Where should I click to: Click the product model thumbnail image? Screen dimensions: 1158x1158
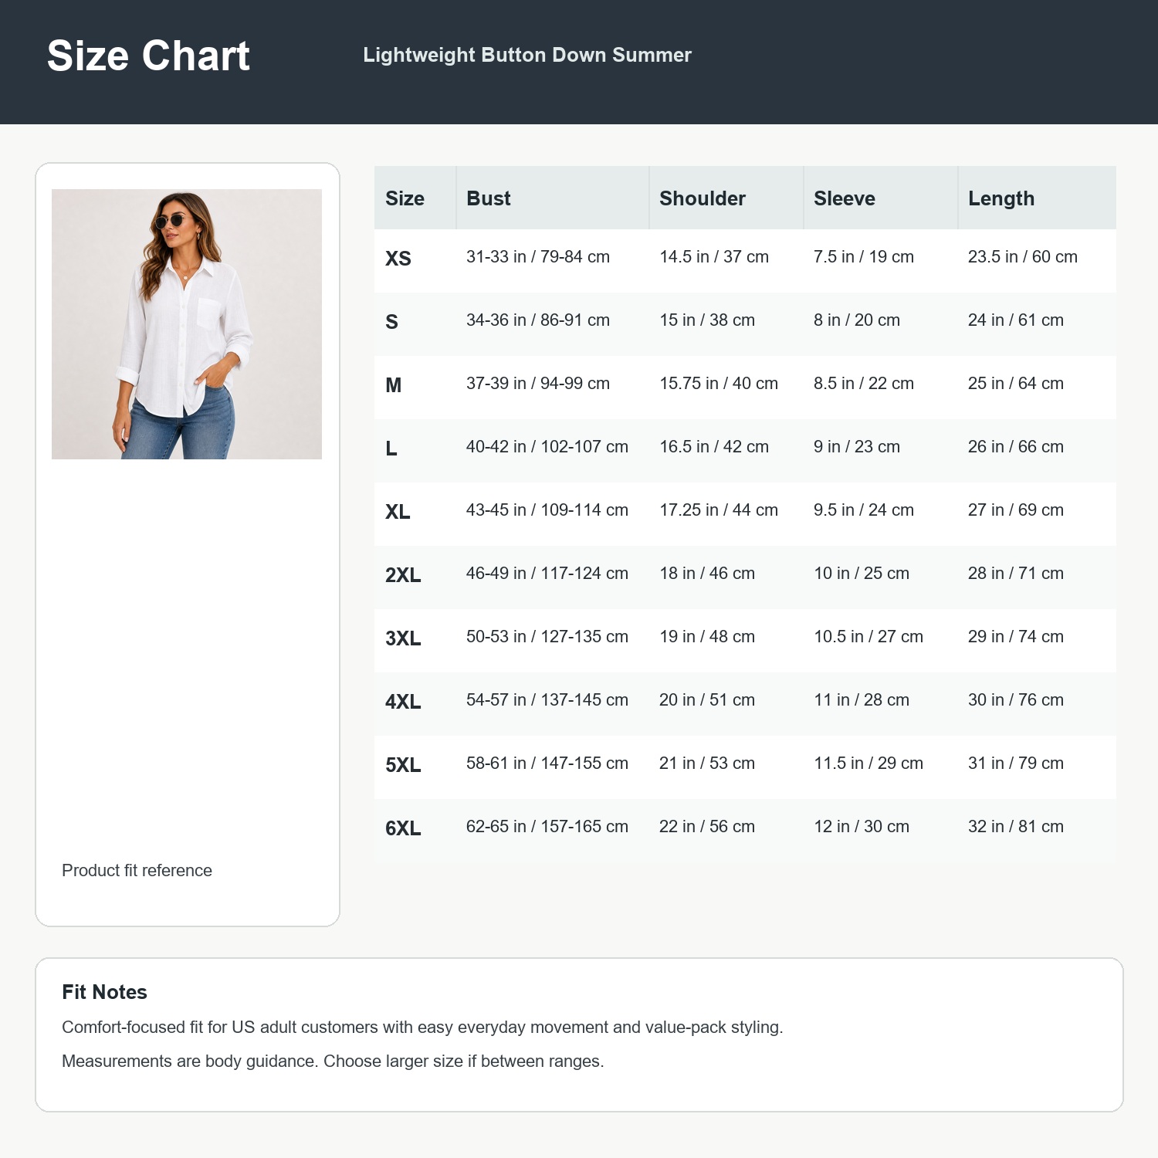click(187, 324)
